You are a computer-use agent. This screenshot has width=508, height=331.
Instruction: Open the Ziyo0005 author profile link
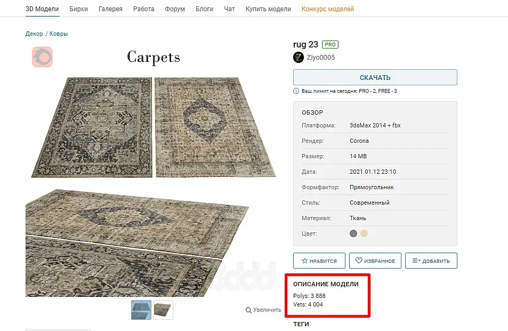coord(321,58)
